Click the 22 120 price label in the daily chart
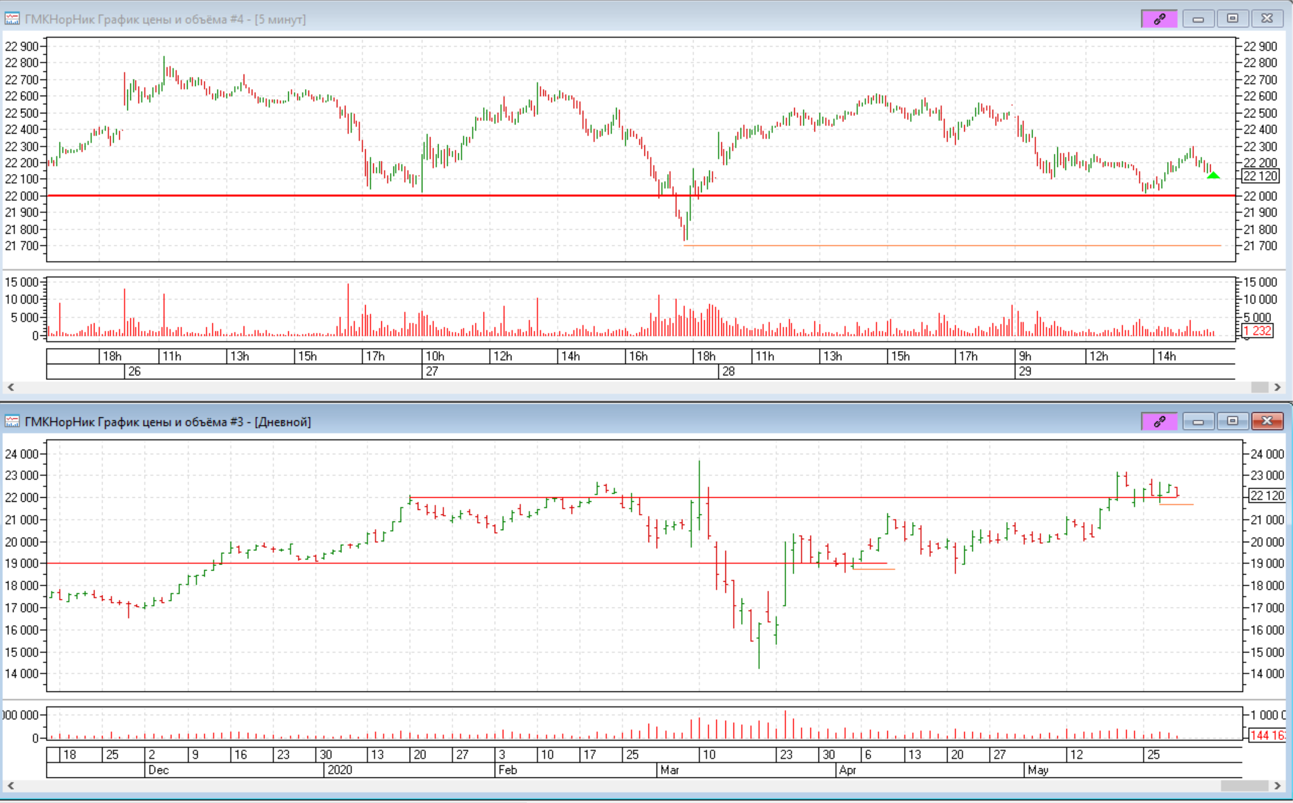This screenshot has height=803, width=1293. click(1267, 495)
